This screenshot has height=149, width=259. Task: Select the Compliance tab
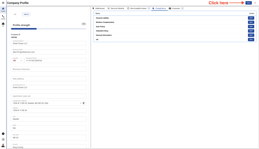[159, 8]
